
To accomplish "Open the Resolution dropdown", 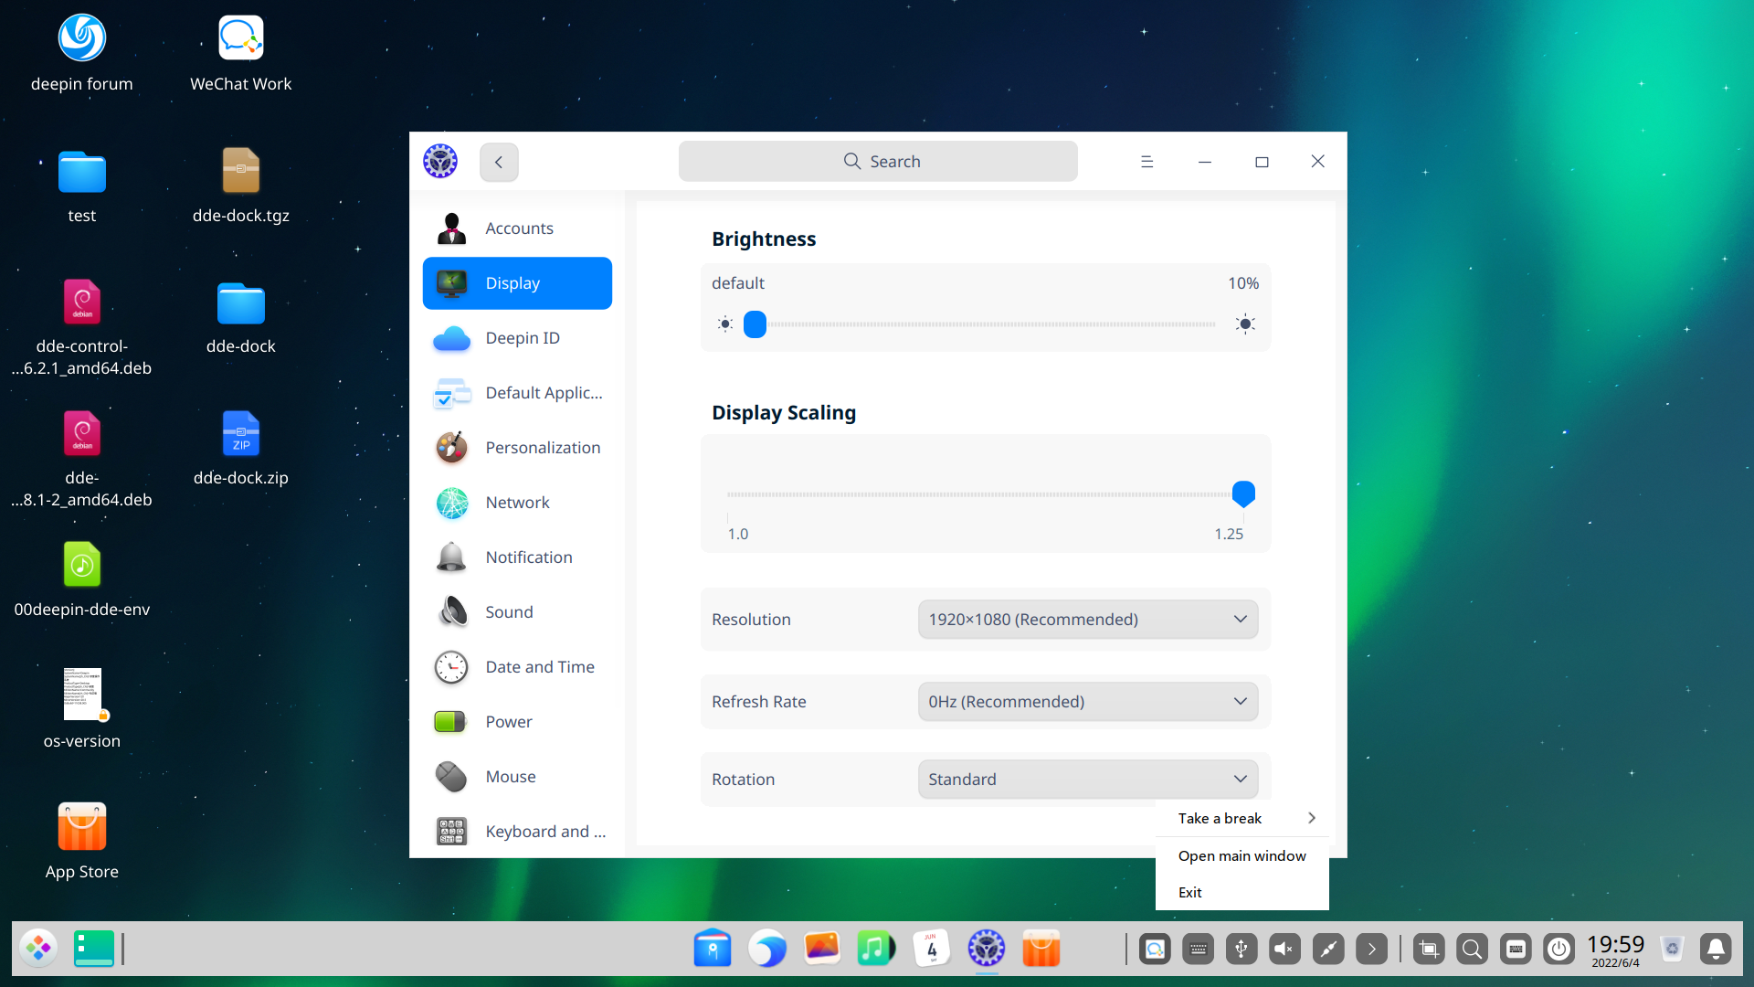I will (1087, 619).
